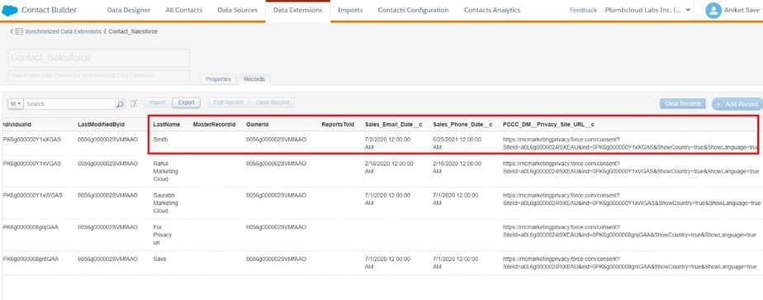Click the Clear Record button
Image resolution: width=763 pixels, height=300 pixels.
point(272,102)
